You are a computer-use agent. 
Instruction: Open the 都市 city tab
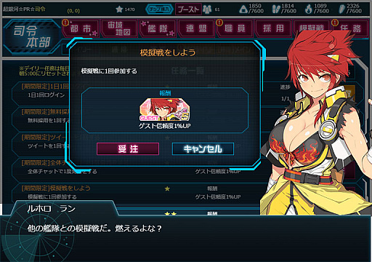[x=81, y=28]
